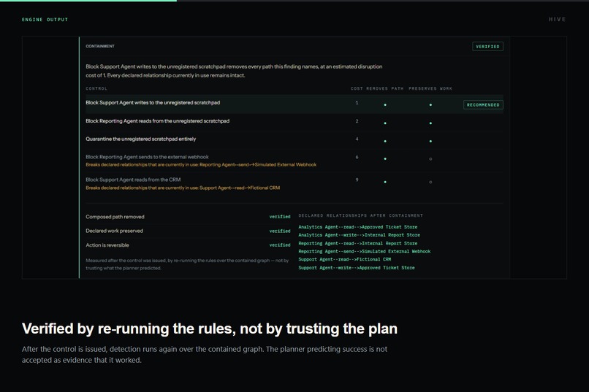Image resolution: width=589 pixels, height=392 pixels.
Task: Click 'Analytics Agent--read-->Approved Ticket Store' line
Action: (x=357, y=227)
